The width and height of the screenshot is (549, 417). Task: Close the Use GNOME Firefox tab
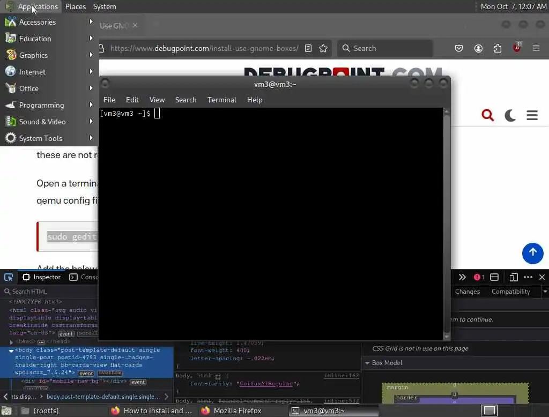tap(135, 25)
